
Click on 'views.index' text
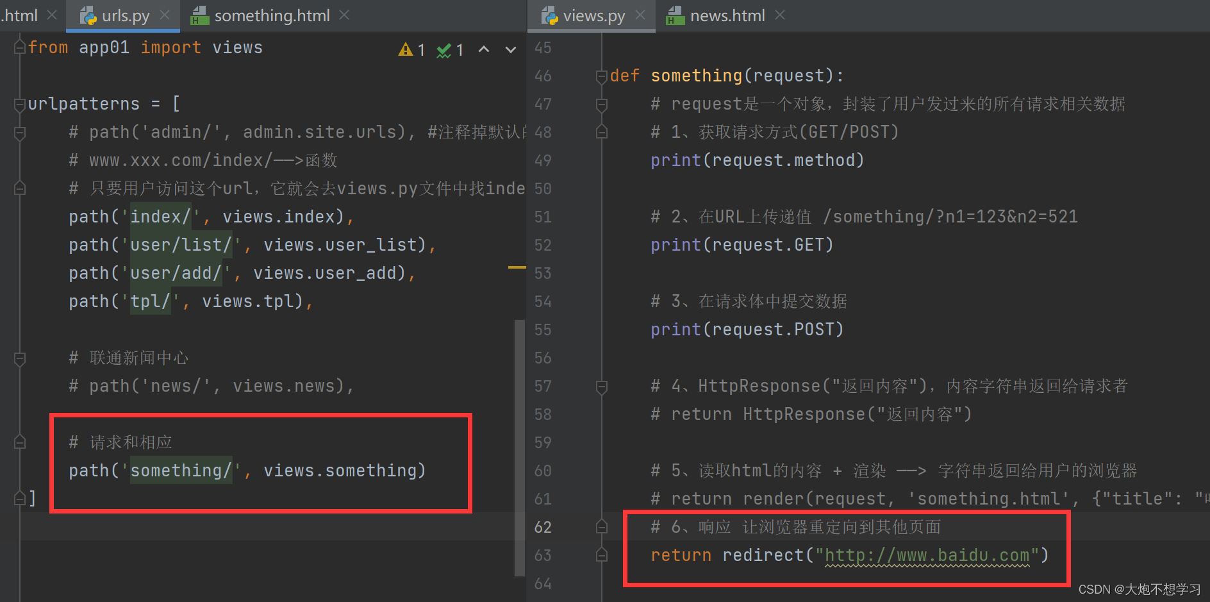point(278,217)
